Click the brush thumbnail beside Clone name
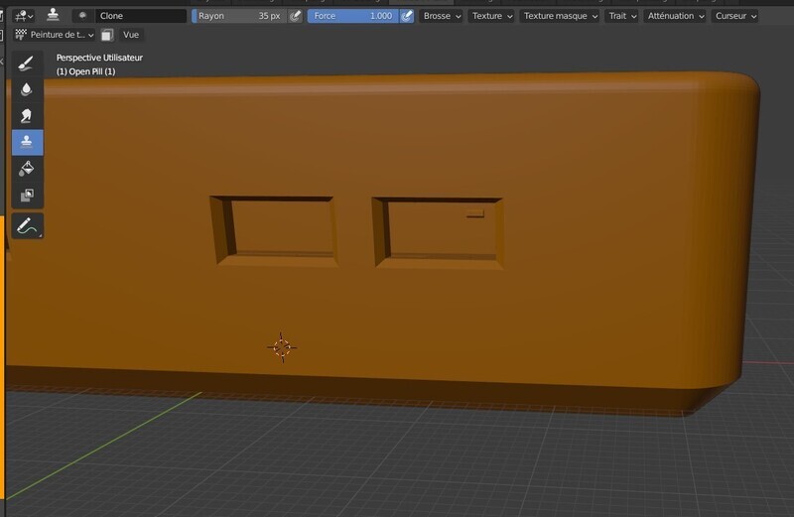Screen dimensions: 794x517 (x=82, y=16)
